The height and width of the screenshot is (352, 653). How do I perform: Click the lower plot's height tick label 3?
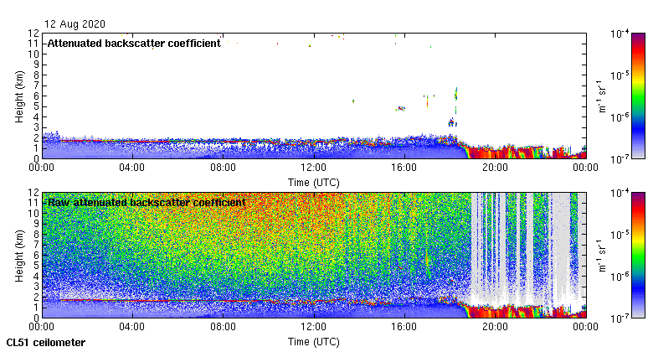(x=36, y=287)
